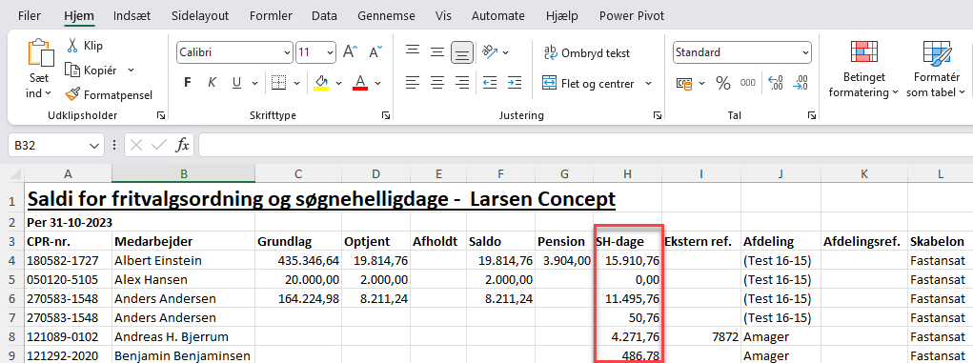This screenshot has width=973, height=363.
Task: Center text horizontally
Action: pos(437,82)
